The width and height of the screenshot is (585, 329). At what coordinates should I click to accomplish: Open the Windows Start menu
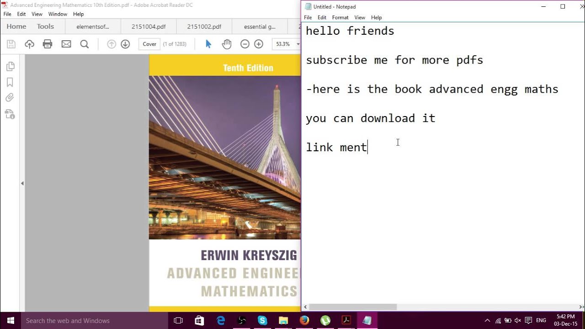point(11,321)
